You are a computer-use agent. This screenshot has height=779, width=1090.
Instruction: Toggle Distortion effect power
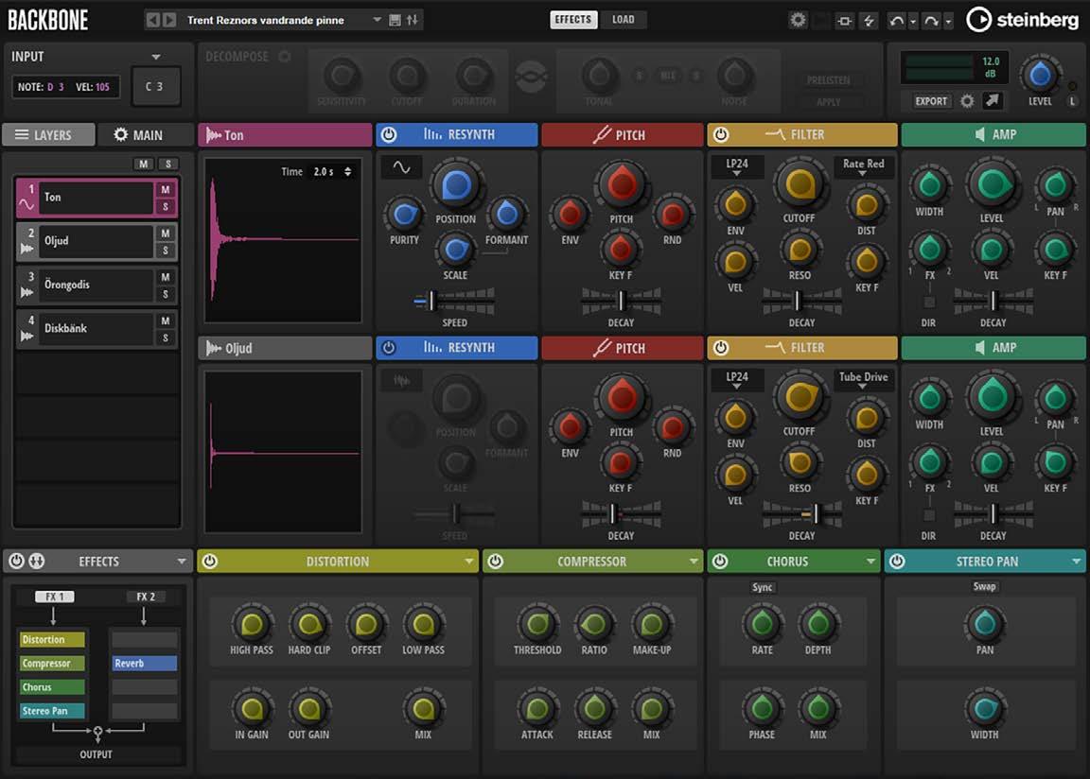(210, 561)
